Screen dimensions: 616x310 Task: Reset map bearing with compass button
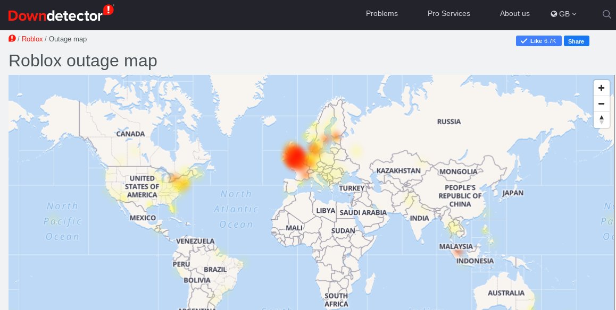point(601,119)
